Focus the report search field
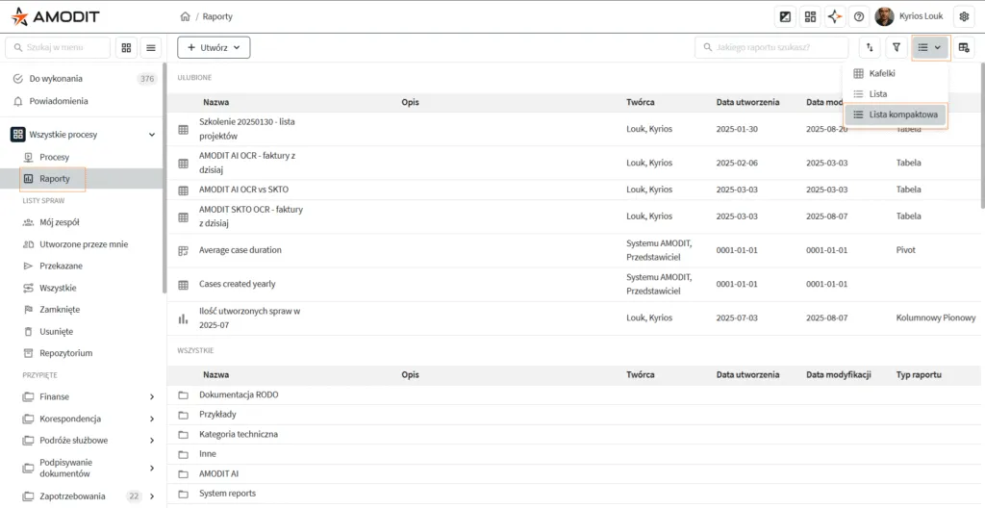Viewport: 985px width, 508px height. (x=771, y=48)
